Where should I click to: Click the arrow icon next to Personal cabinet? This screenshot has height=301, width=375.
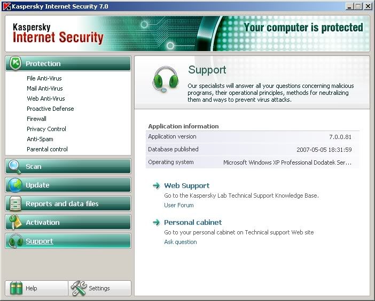[157, 222]
